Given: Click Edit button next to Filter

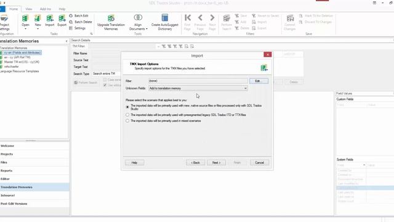Looking at the screenshot, I should tap(259, 81).
